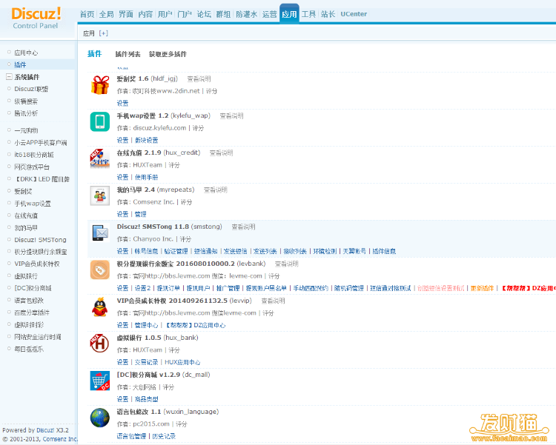Click the Discuz! link in the footer
The image size is (556, 445).
(x=45, y=430)
